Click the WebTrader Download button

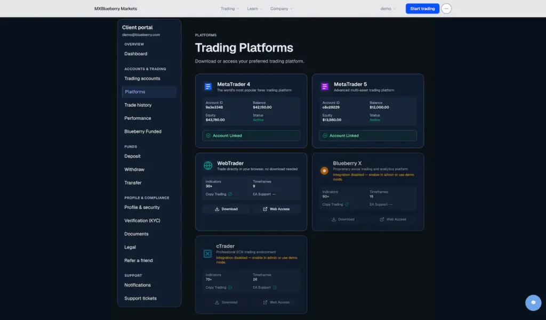tap(226, 209)
